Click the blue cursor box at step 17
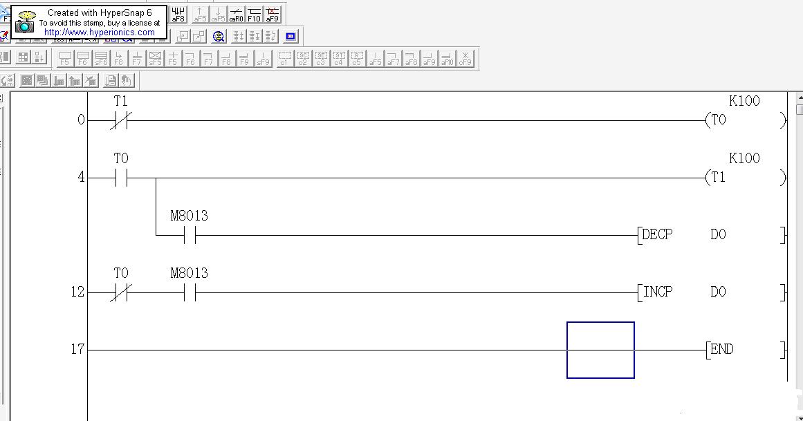 [x=600, y=350]
